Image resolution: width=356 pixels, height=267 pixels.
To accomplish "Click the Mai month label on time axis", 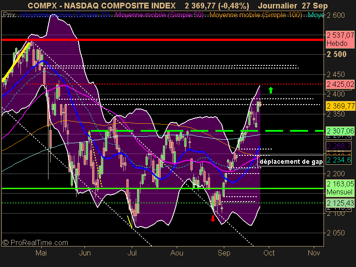I will [41, 253].
